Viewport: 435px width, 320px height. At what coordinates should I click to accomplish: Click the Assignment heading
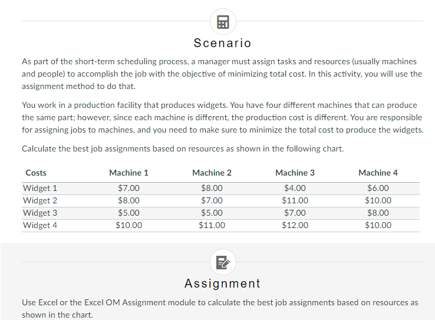point(222,283)
